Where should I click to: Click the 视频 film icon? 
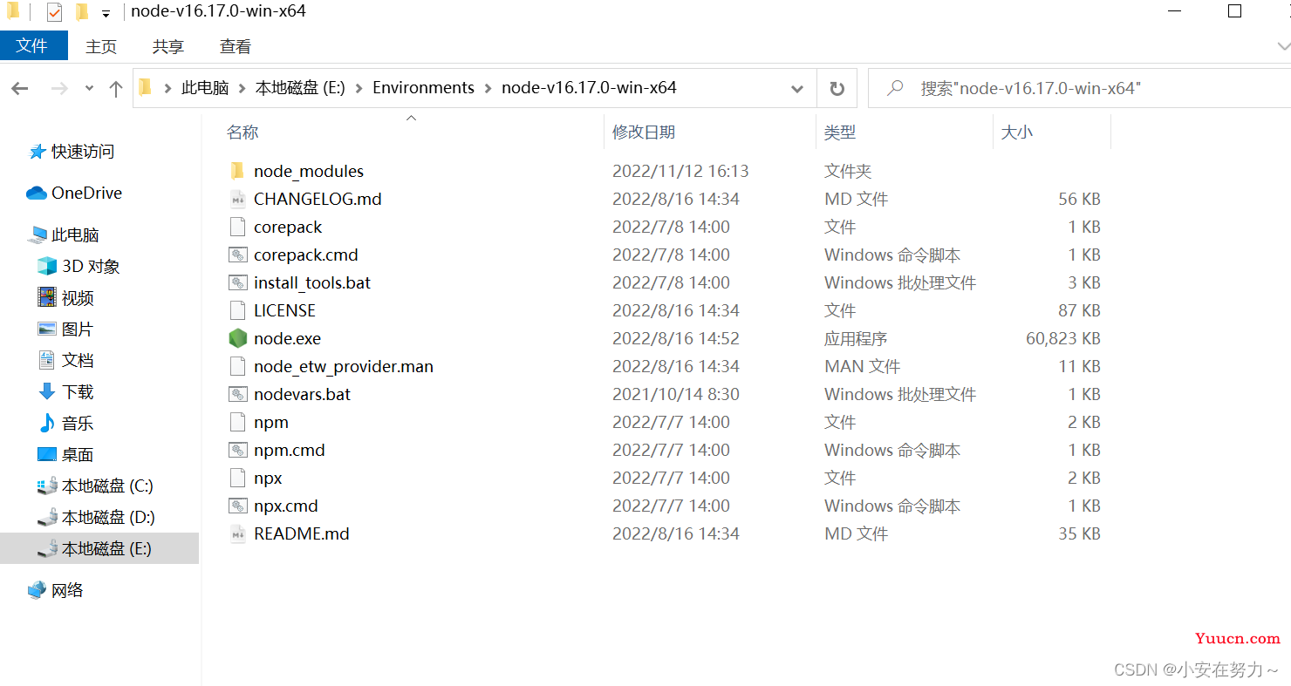(47, 297)
